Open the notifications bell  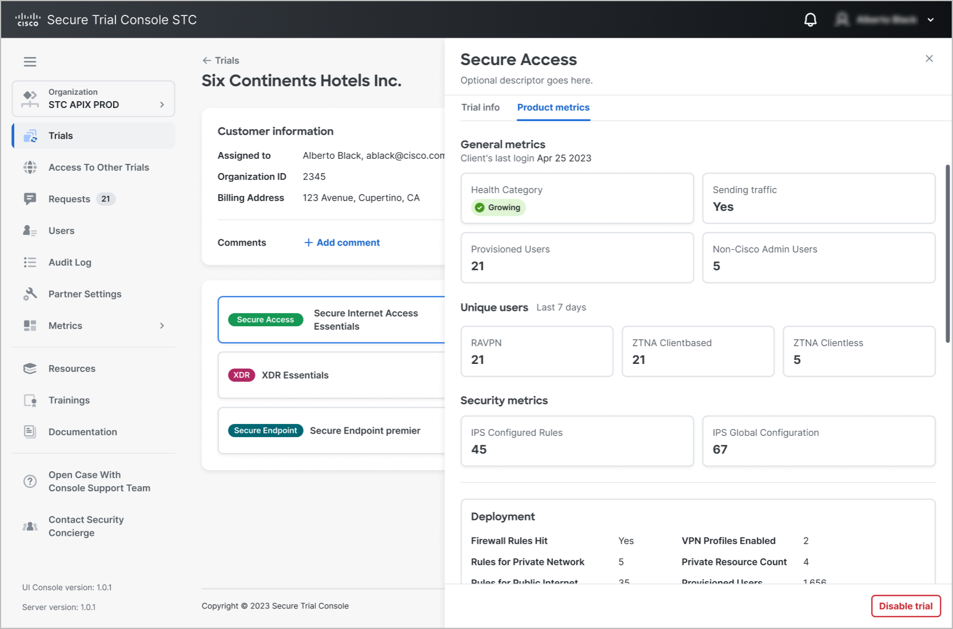810,20
